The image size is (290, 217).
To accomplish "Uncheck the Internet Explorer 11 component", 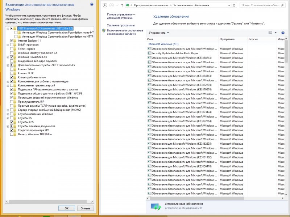I will point(12,41).
